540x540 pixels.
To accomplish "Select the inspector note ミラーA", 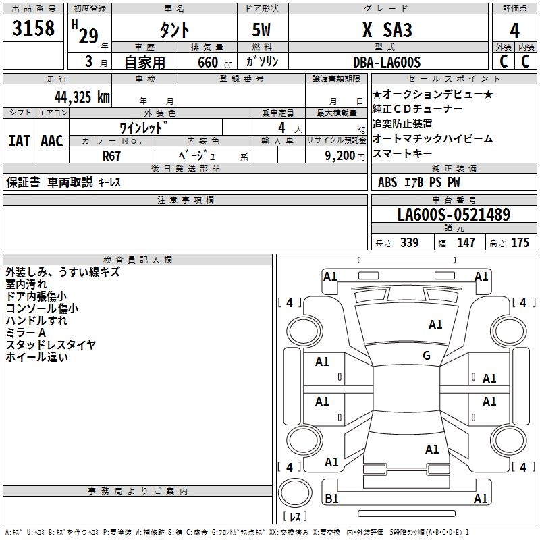I will point(26,332).
